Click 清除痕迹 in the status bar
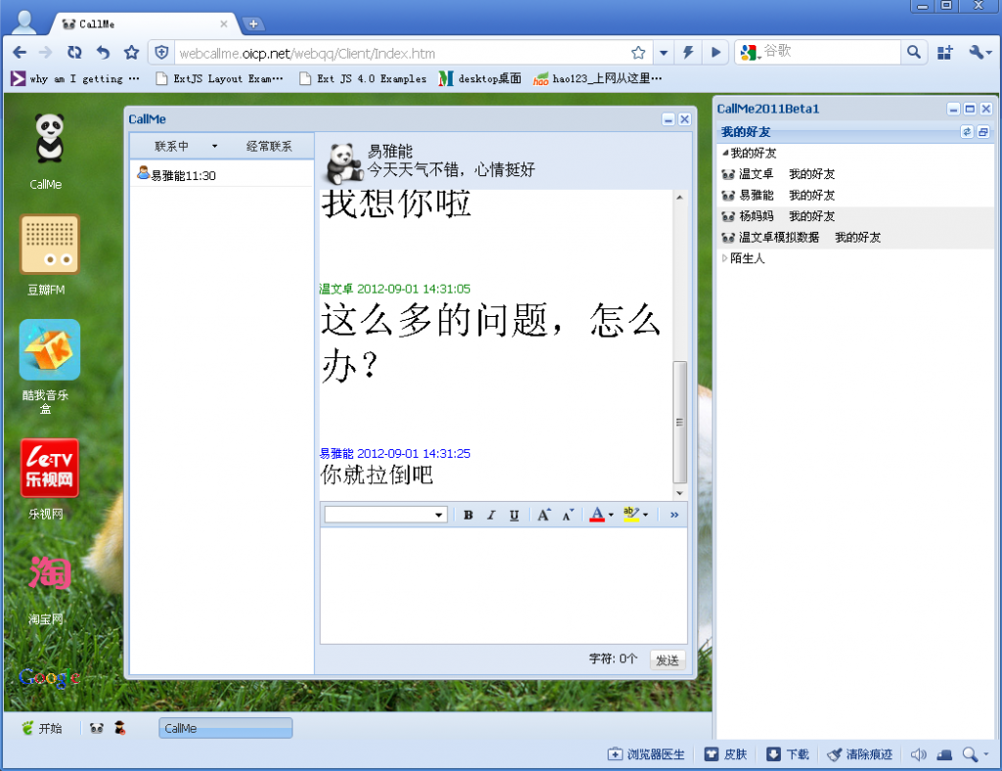1002x771 pixels. pos(859,754)
